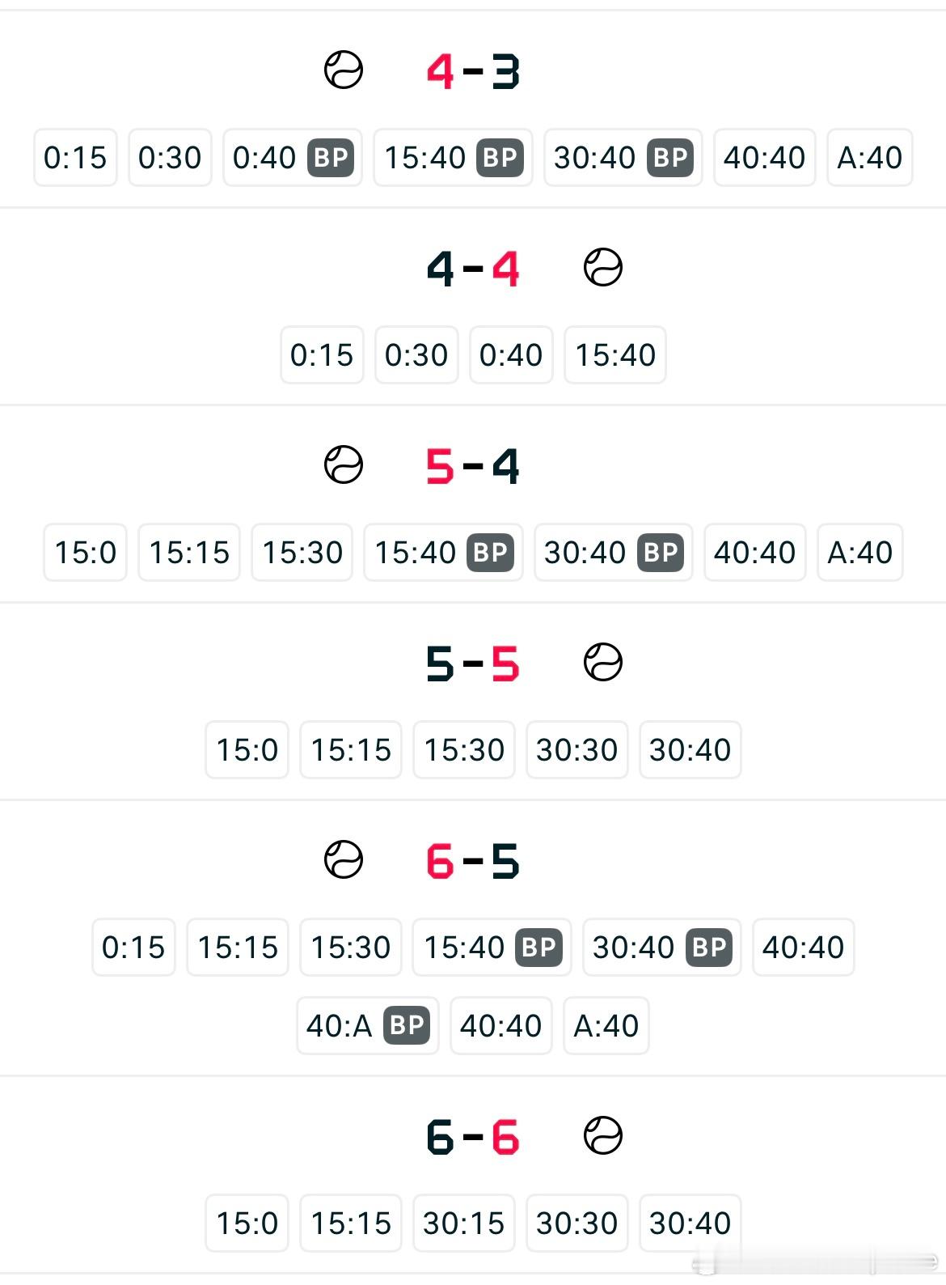Click the 15:0 point in 5-4 game
This screenshot has height=1285, width=946.
click(85, 552)
